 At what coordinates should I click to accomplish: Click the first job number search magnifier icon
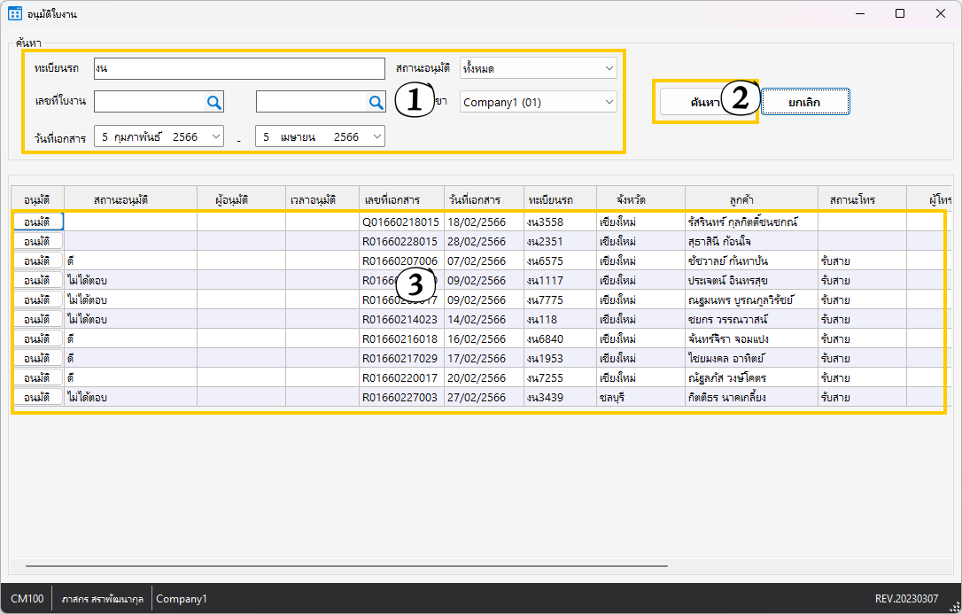213,103
